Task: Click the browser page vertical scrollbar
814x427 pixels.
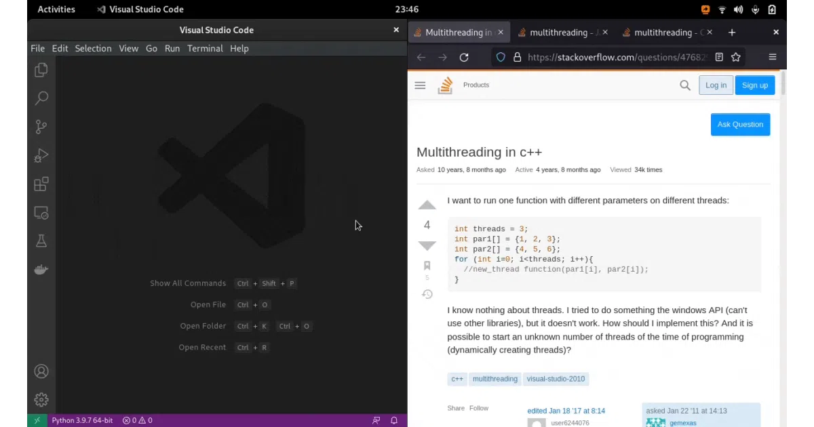Action: point(783,83)
